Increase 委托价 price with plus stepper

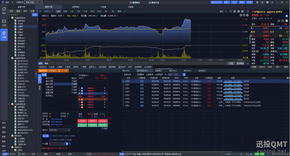[69, 130]
